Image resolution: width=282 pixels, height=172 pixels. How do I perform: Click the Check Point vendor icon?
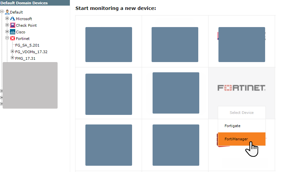coord(13,25)
